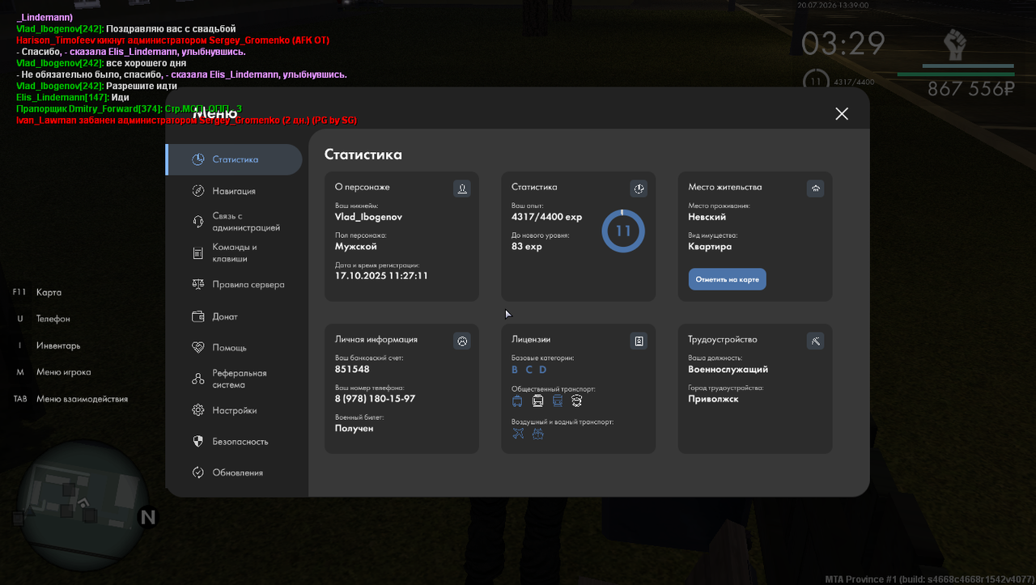Click the Получен military ticket status
1036x585 pixels.
click(355, 428)
